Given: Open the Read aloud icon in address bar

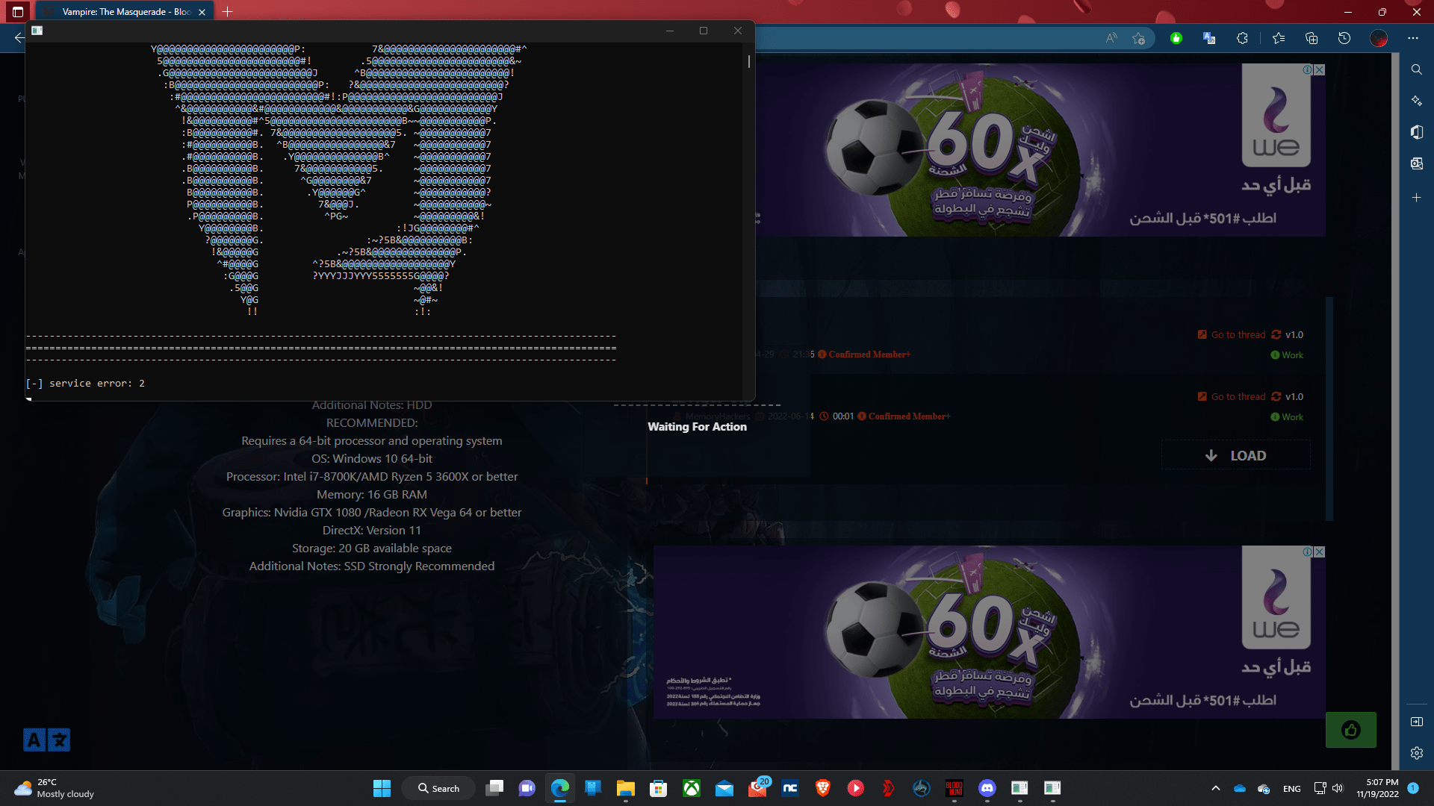Looking at the screenshot, I should click(1111, 38).
